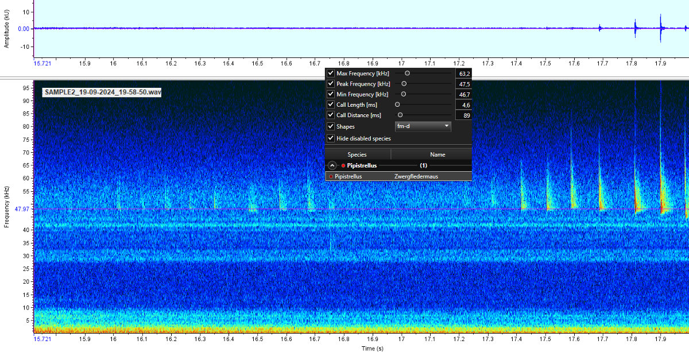
Task: Click the red dot beside bold Pipistrellus
Action: pyautogui.click(x=343, y=165)
